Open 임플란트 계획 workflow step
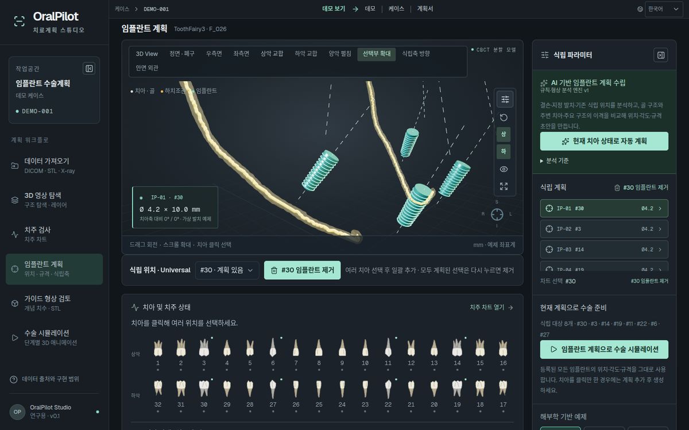This screenshot has height=430, width=689. [55, 269]
